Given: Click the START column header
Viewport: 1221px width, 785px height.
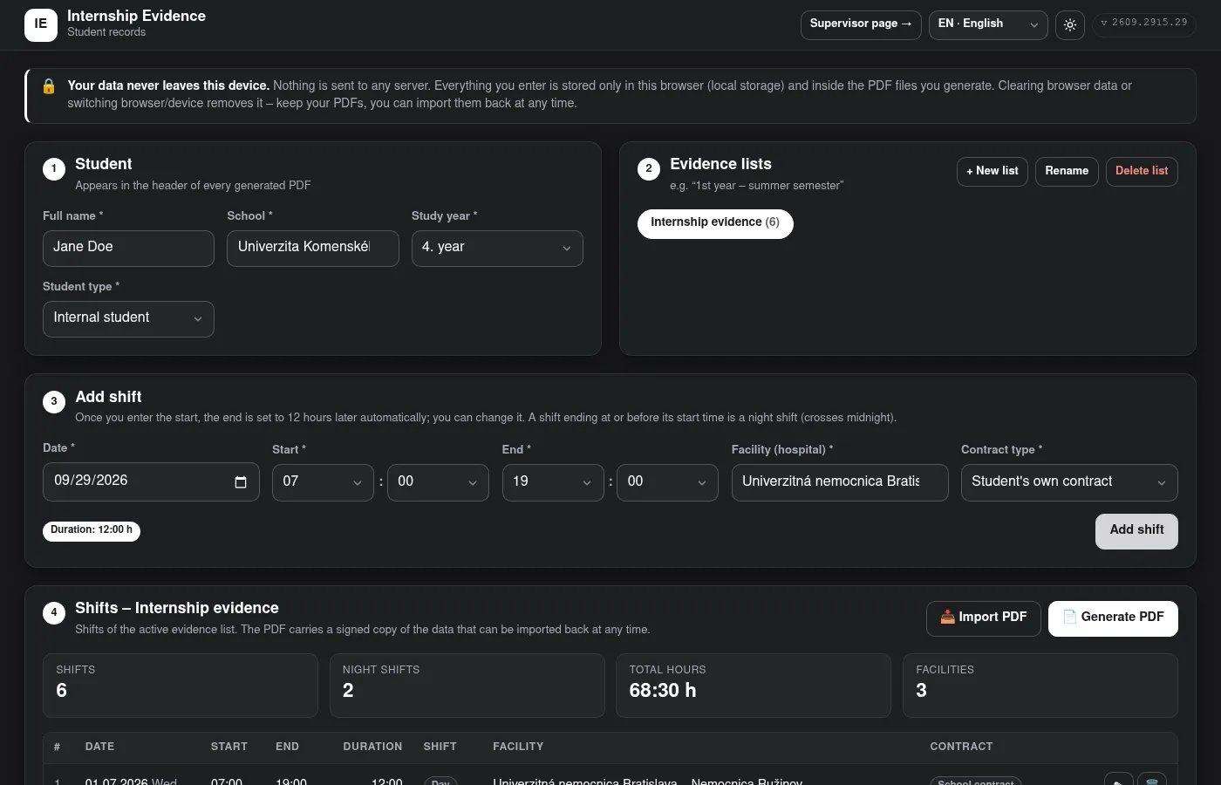Looking at the screenshot, I should [229, 747].
